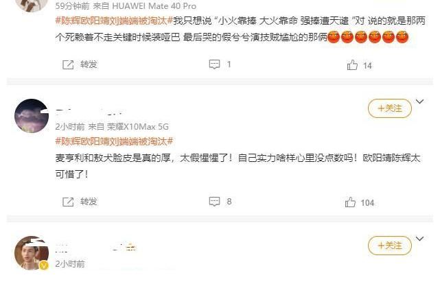Click the HUAWEI Mate 40 Pro source
The height and width of the screenshot is (284, 440).
click(x=154, y=6)
